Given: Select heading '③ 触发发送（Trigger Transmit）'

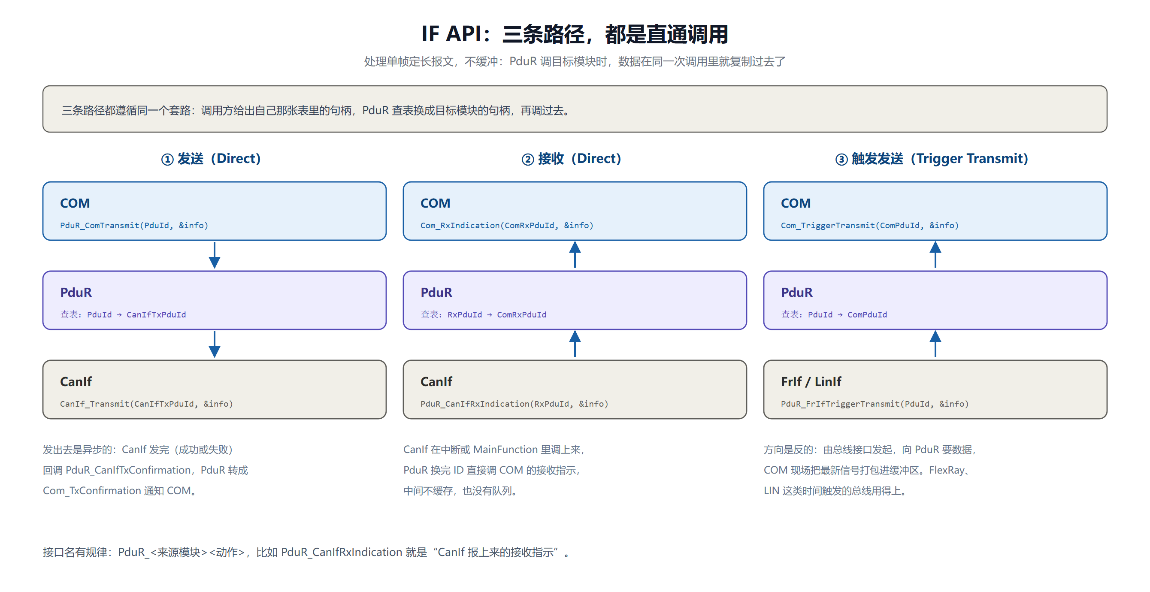Looking at the screenshot, I should tap(932, 158).
